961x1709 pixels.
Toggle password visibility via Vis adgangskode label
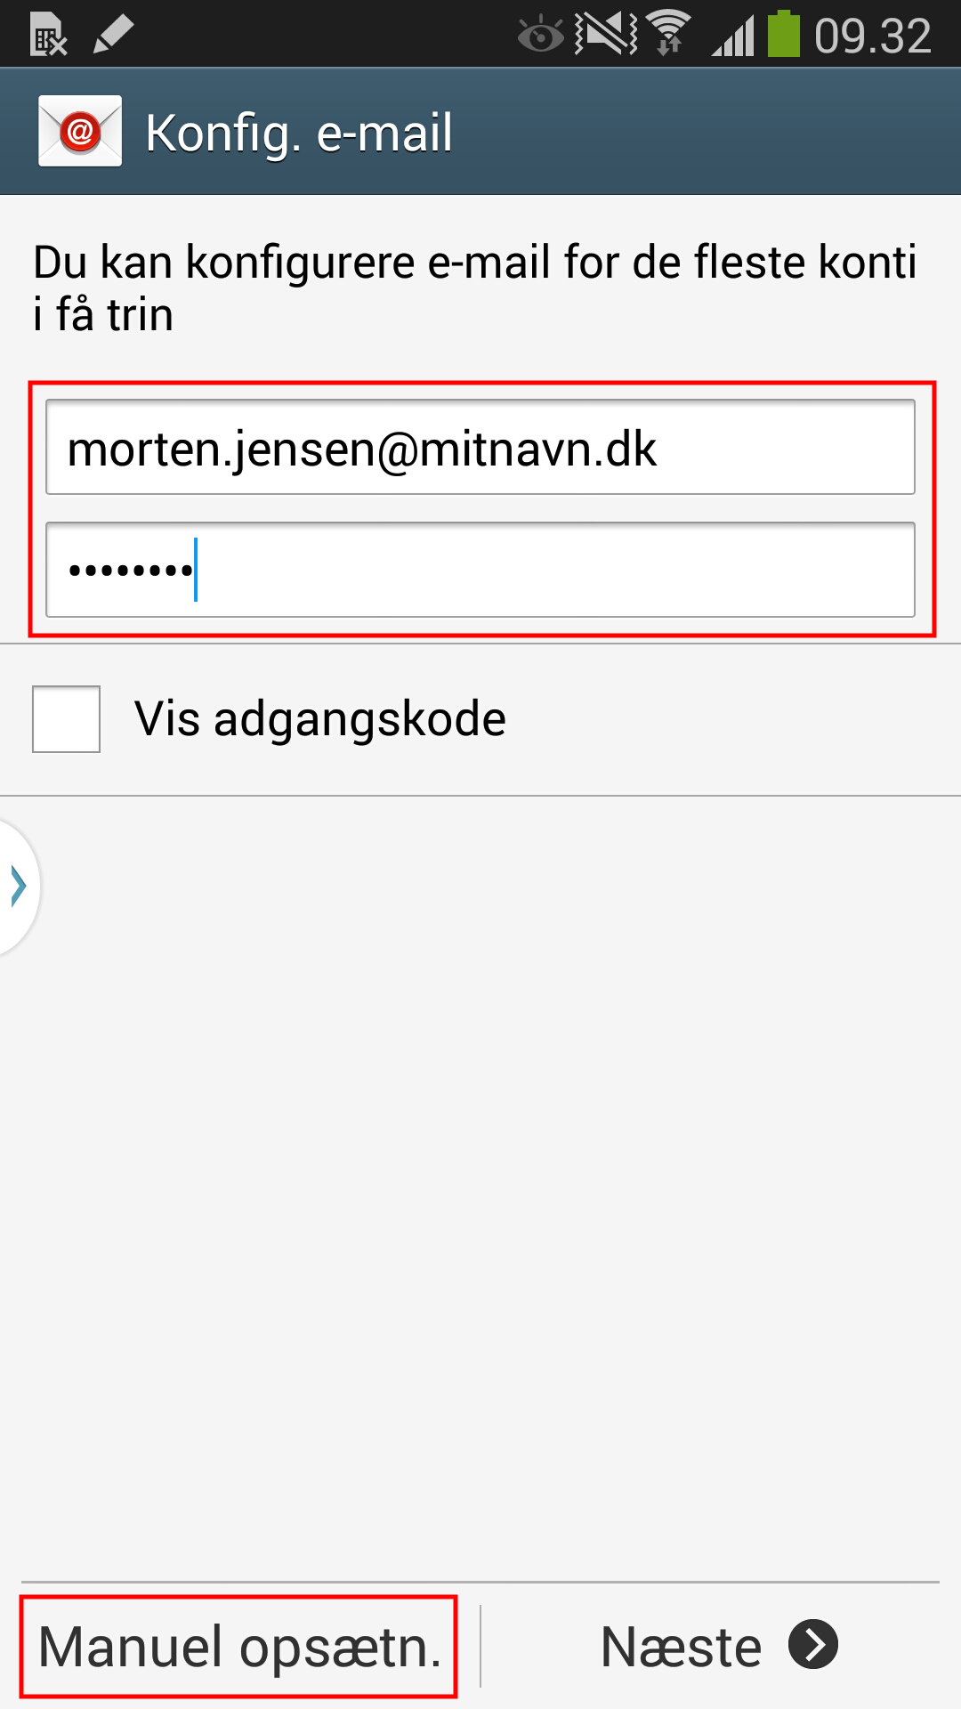[x=319, y=719]
